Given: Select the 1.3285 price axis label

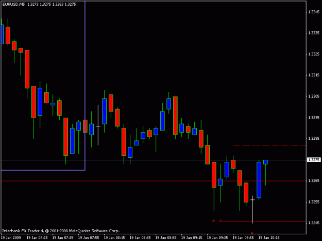Looking at the screenshot, I should click(x=314, y=139).
